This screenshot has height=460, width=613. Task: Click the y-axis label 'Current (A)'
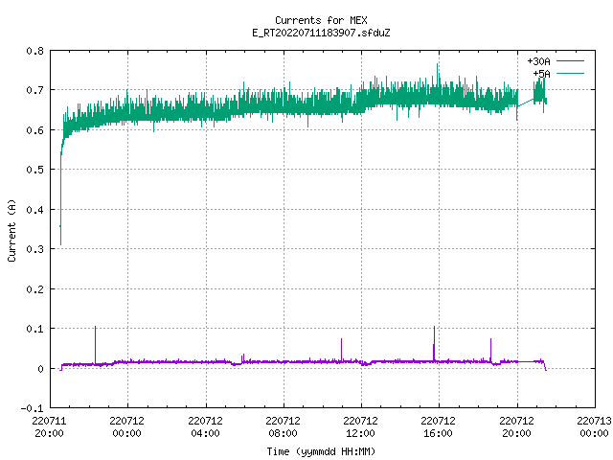tap(11, 230)
